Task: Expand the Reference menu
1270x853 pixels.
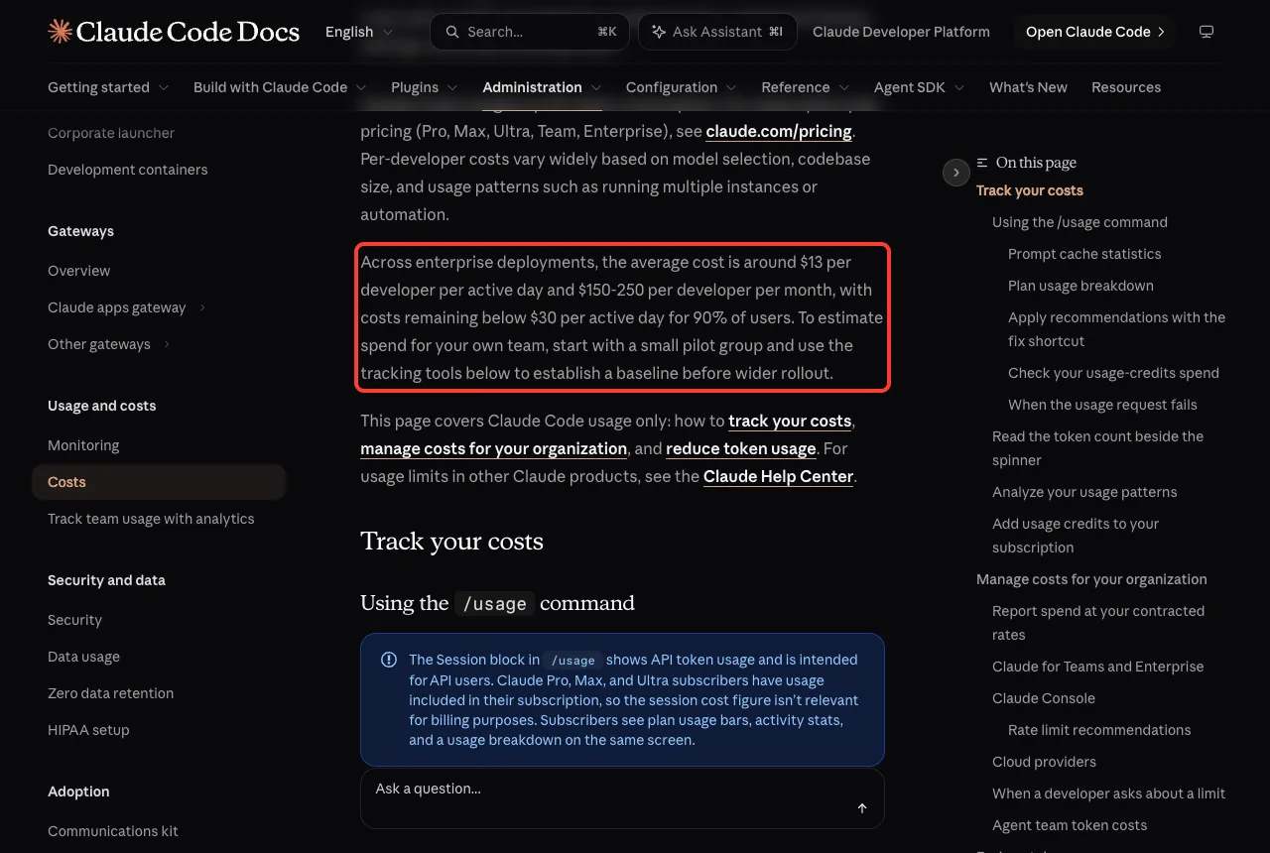Action: pos(806,87)
